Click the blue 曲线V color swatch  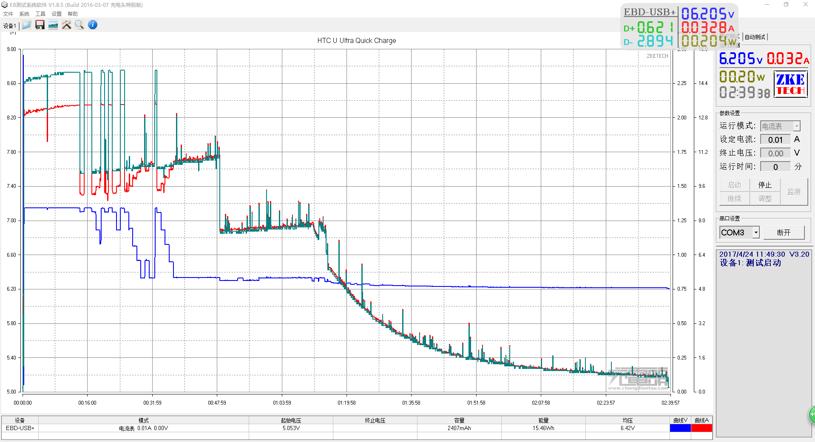click(680, 428)
